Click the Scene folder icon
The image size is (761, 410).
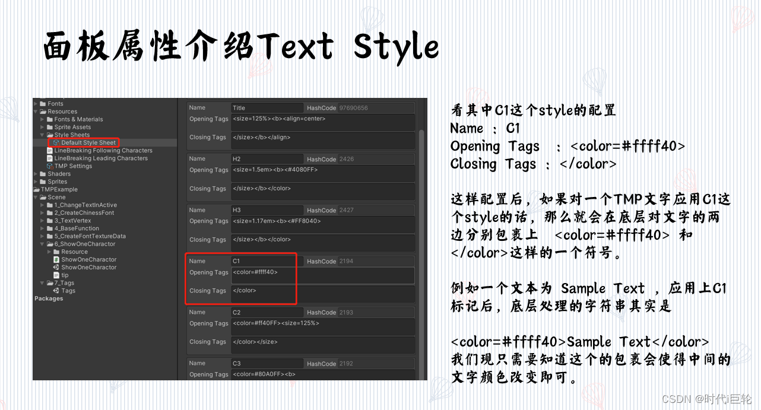pyautogui.click(x=43, y=197)
